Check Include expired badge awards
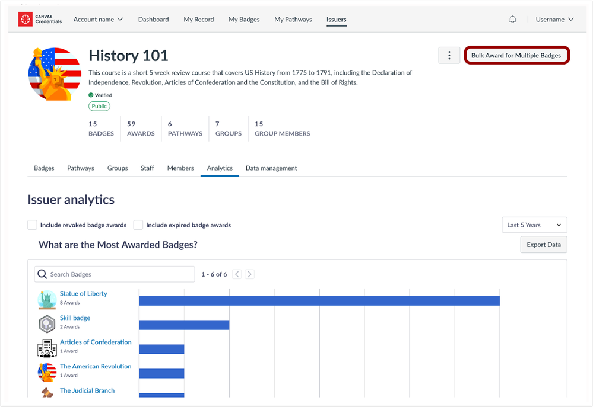This screenshot has height=407, width=593. coord(138,225)
